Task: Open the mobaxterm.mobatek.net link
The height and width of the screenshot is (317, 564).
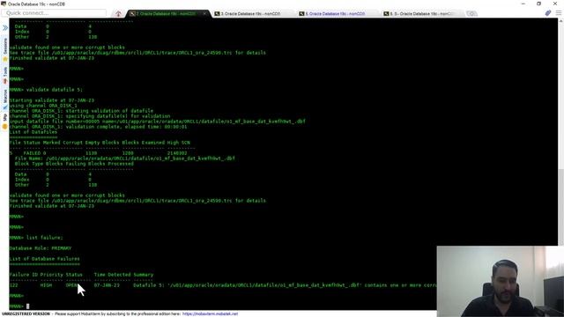Action: point(210,313)
